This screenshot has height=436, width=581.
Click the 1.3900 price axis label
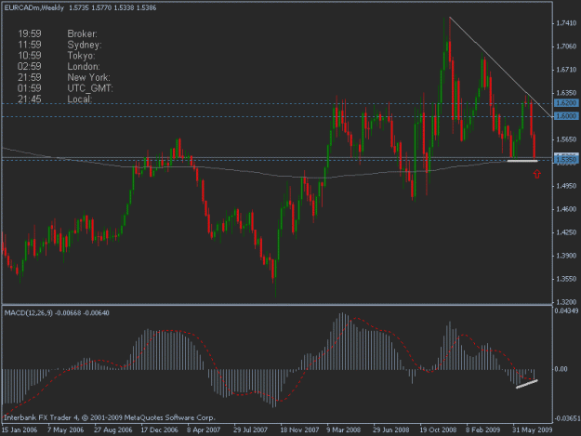(566, 256)
